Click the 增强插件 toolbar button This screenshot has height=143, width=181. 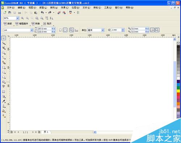click(22, 24)
